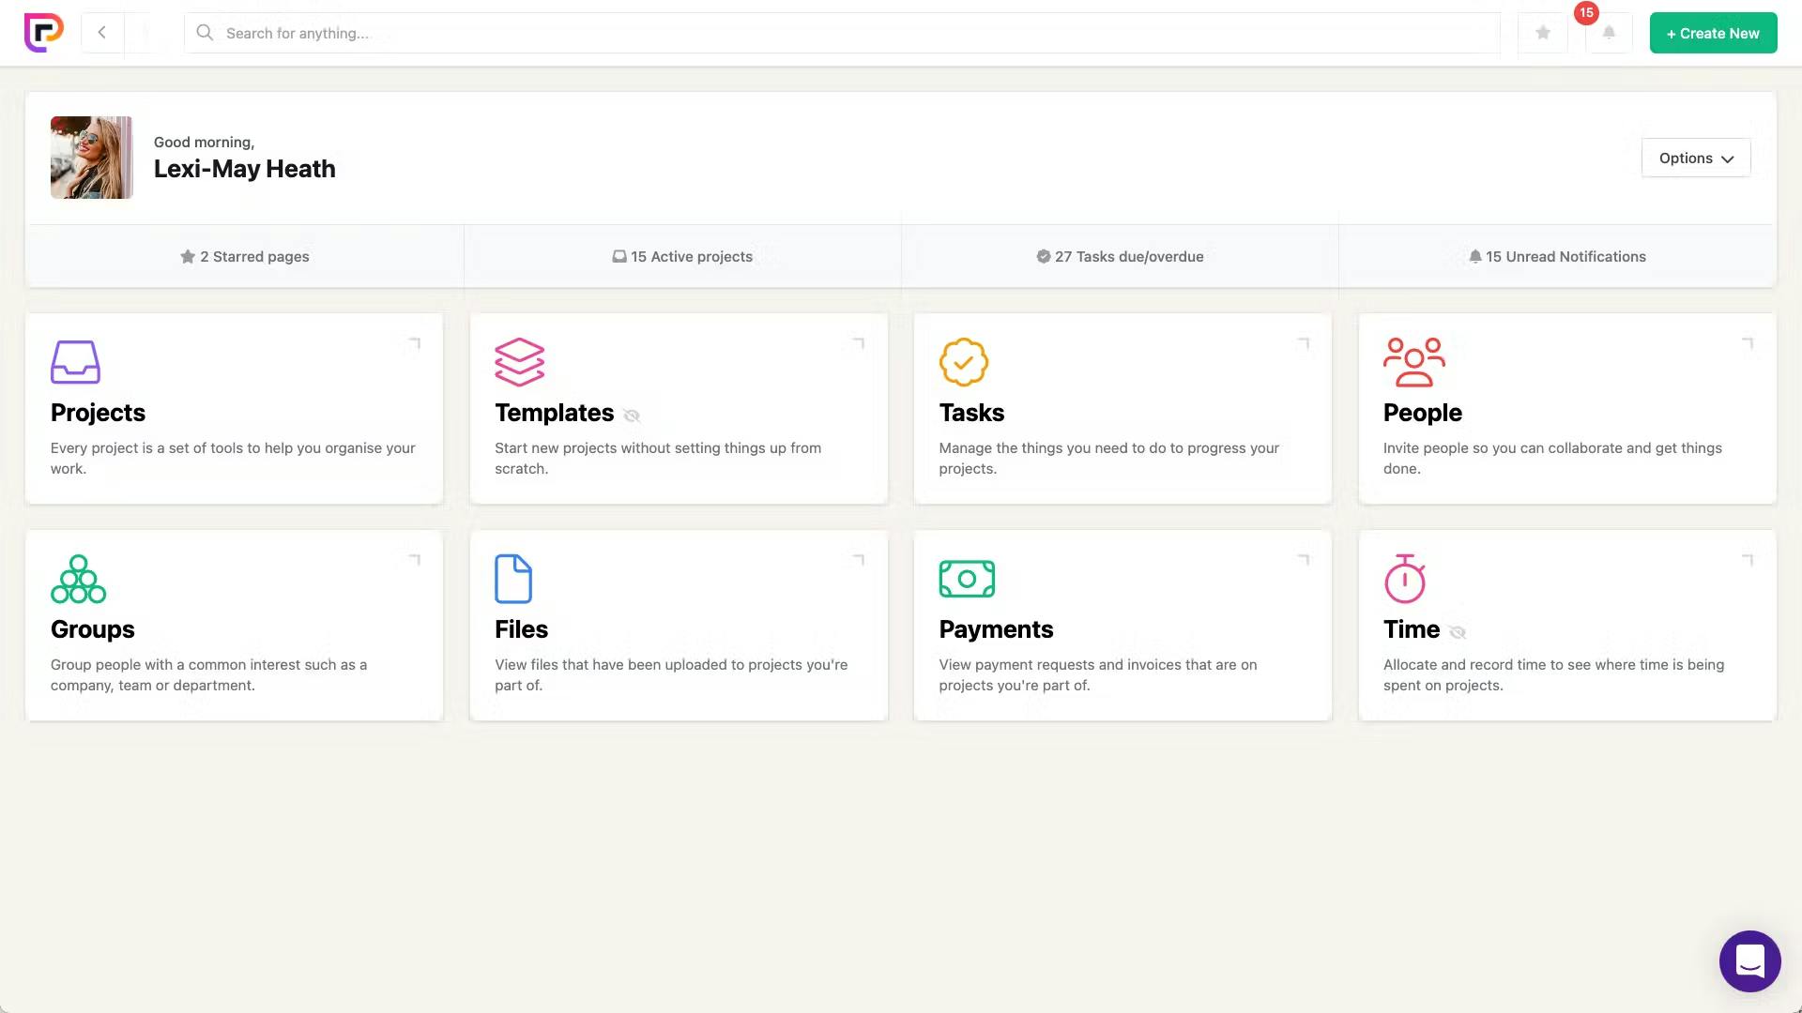Click the Tasks checkmark badge icon
The image size is (1802, 1013).
click(x=964, y=362)
